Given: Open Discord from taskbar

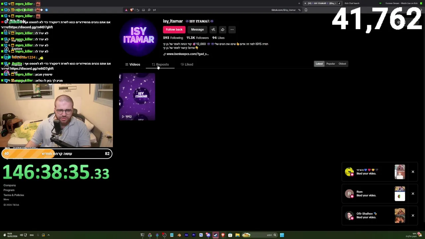Looking at the screenshot, I should click(208, 235).
